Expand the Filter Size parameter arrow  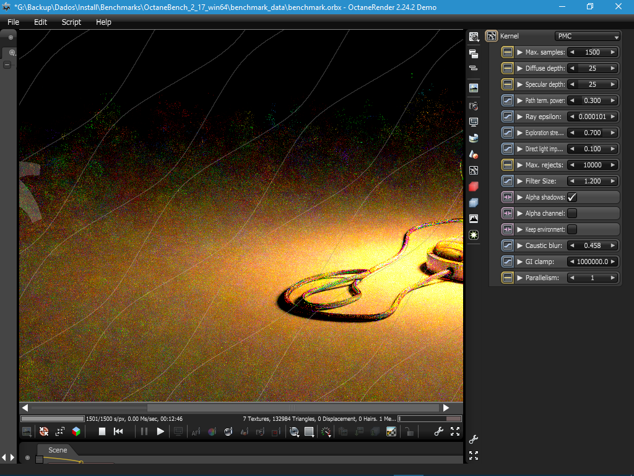click(520, 181)
